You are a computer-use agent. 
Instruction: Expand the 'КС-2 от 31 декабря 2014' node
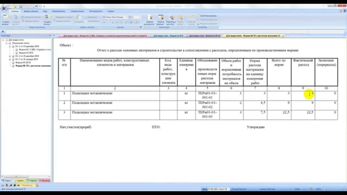tap(10, 56)
